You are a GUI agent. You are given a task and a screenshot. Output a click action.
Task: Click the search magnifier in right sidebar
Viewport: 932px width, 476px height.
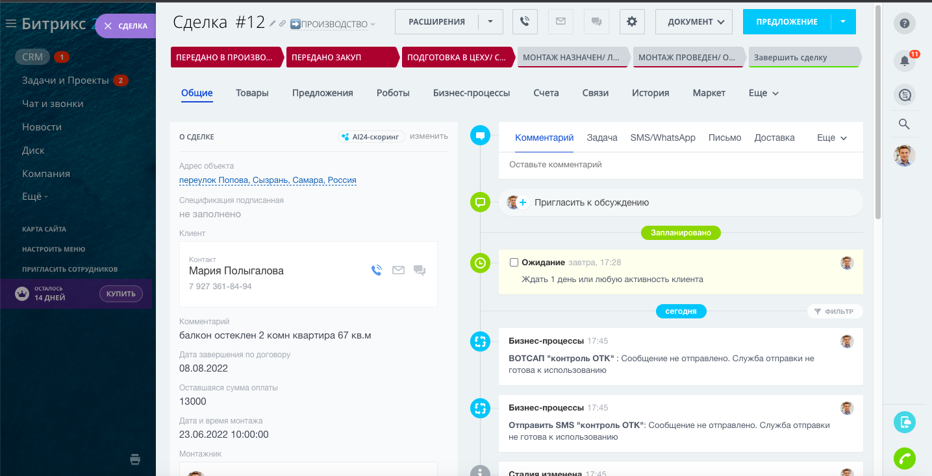(904, 125)
